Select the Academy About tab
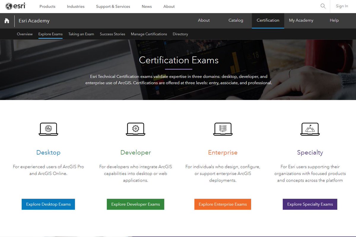Screen dimensions: 356x237 coord(204,20)
